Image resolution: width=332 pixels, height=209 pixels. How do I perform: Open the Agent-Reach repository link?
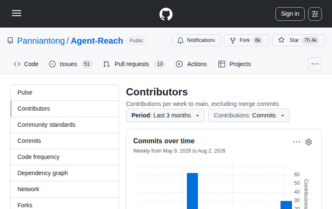pos(97,41)
